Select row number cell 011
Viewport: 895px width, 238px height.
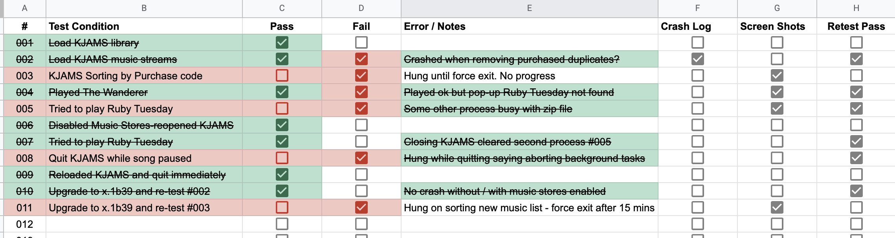24,208
